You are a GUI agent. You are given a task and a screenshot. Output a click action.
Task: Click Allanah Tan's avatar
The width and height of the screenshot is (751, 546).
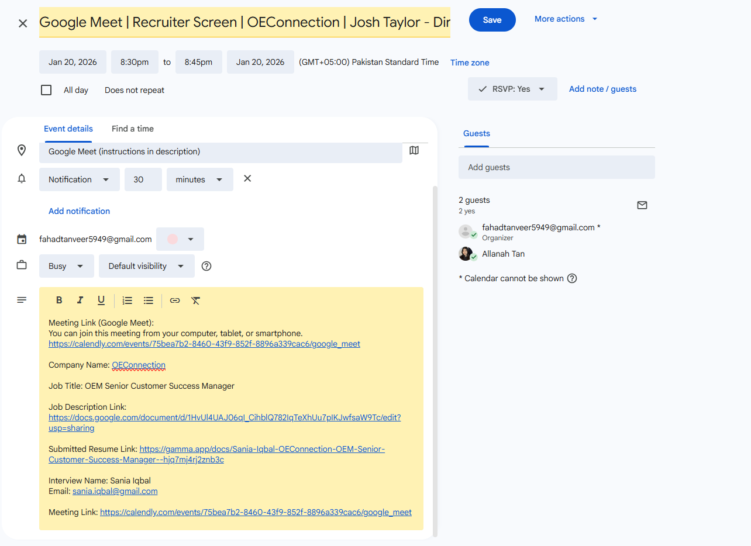466,254
